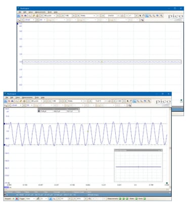Close the ruler legend box
The height and width of the screenshot is (207, 187).
tap(78, 109)
